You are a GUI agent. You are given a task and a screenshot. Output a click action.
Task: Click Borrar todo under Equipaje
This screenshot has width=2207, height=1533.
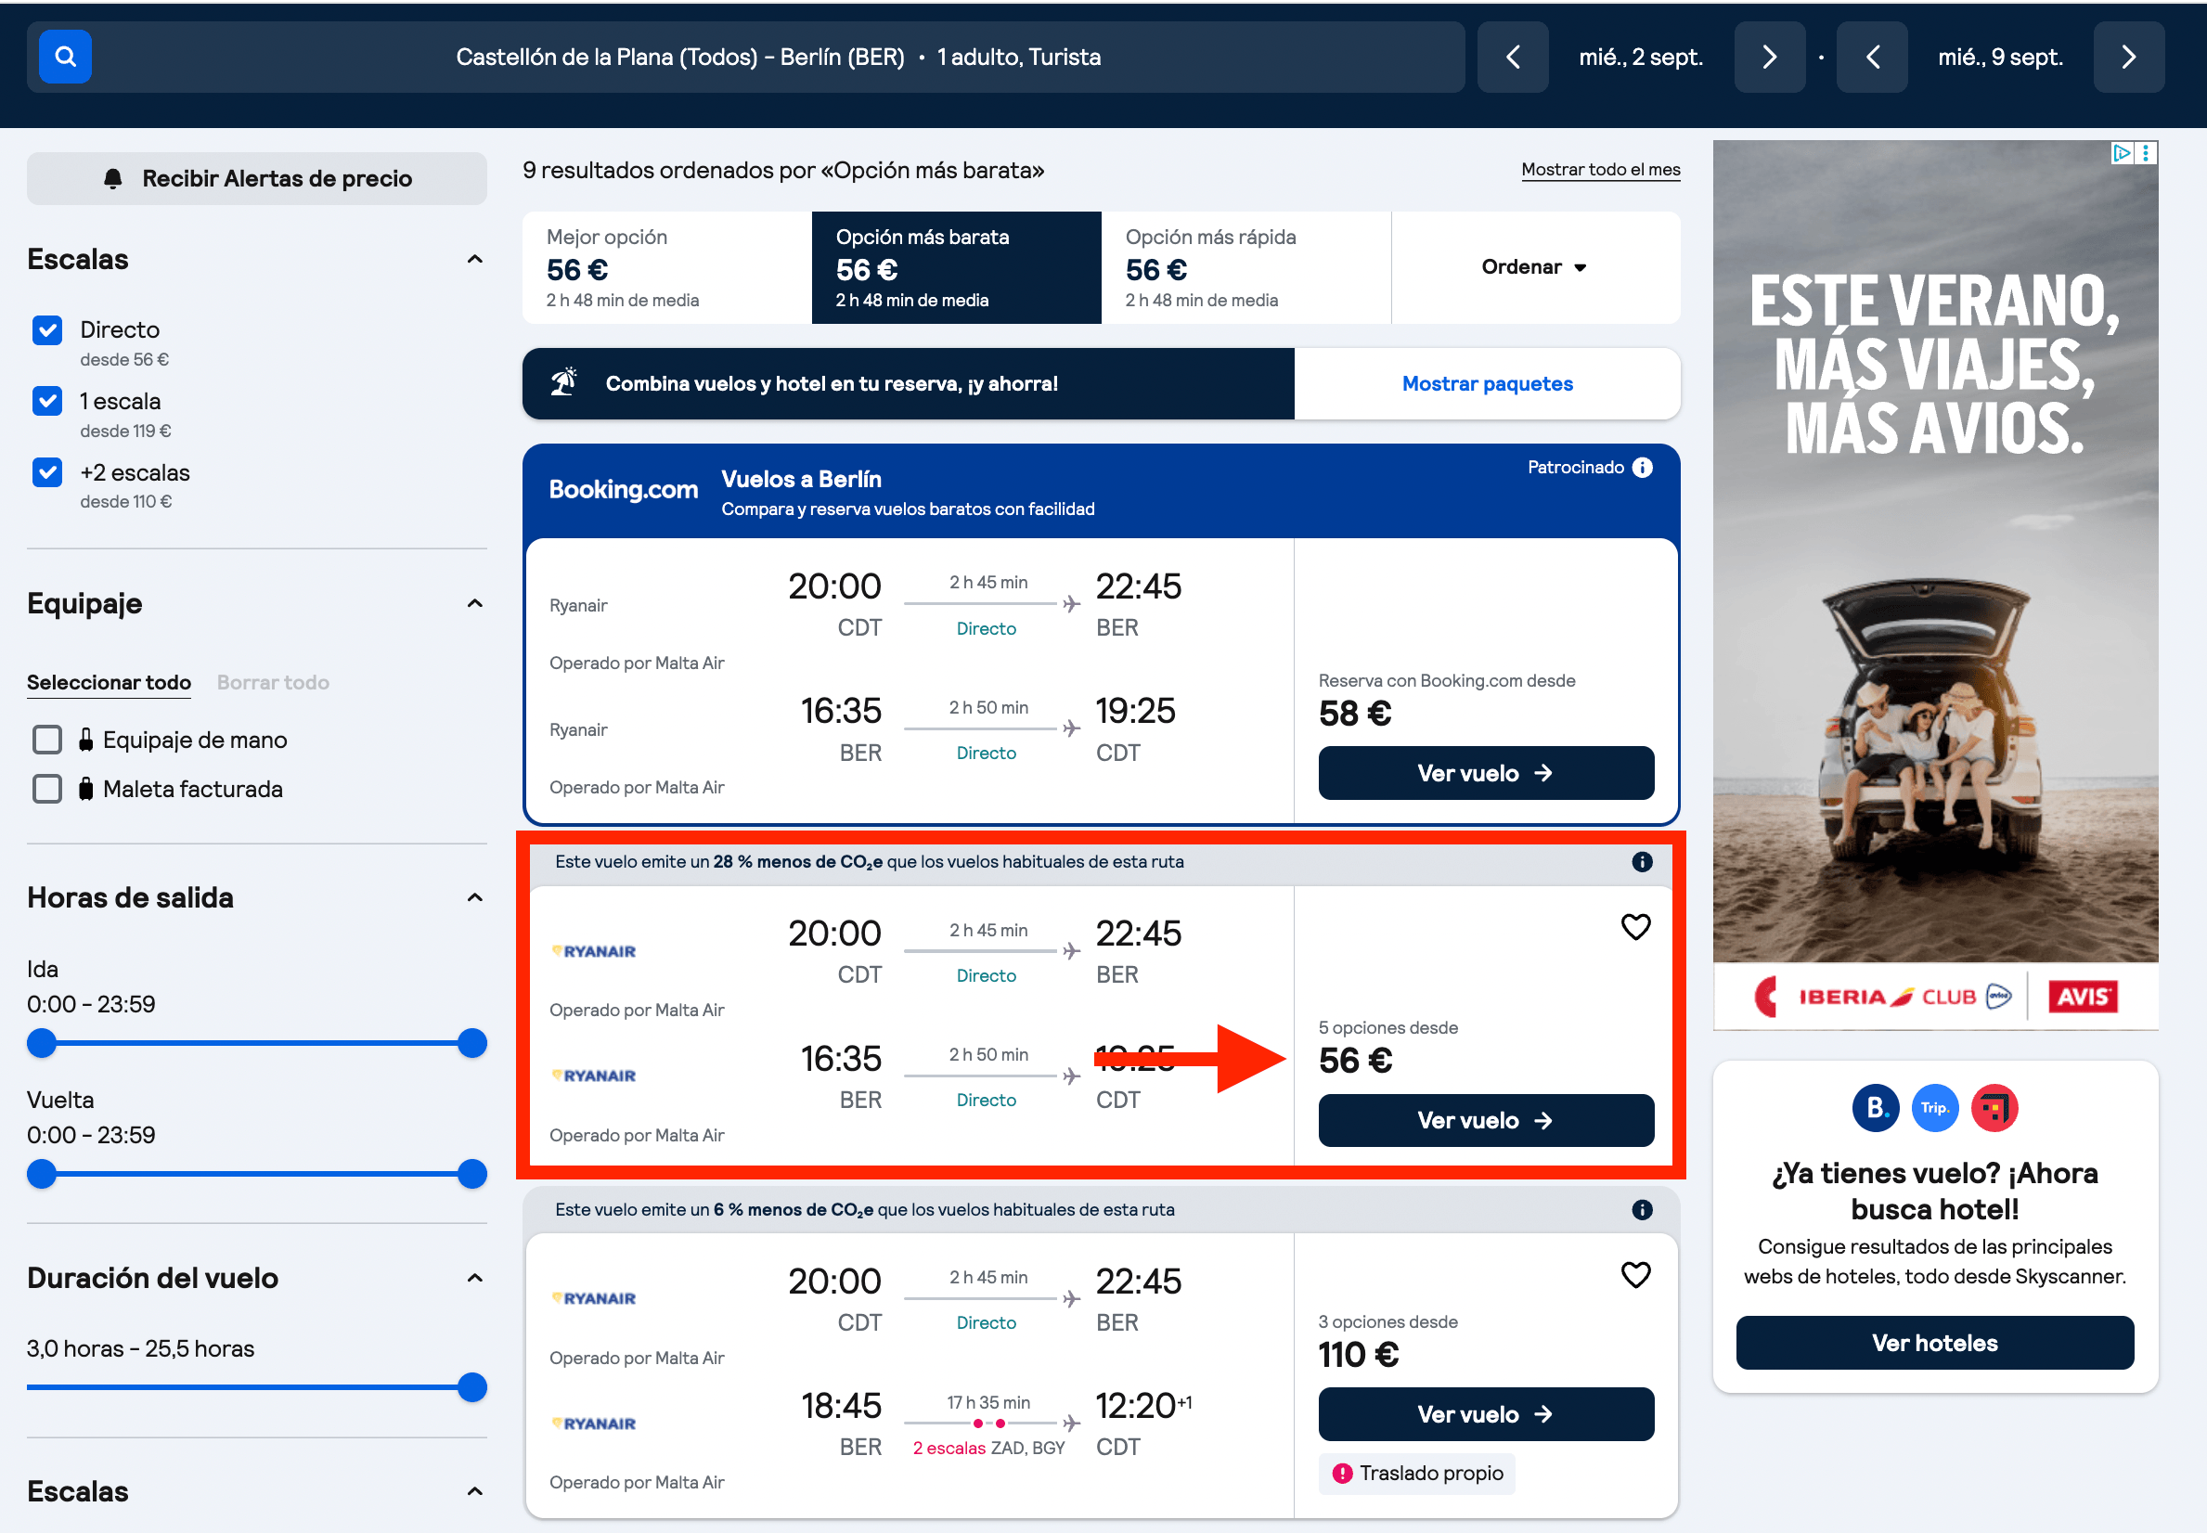[x=273, y=682]
